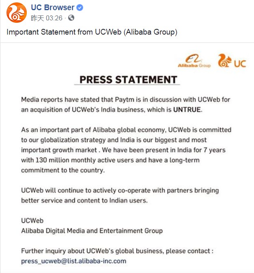Click the globe public-audience icon
254x273 pixels.
pos(71,18)
